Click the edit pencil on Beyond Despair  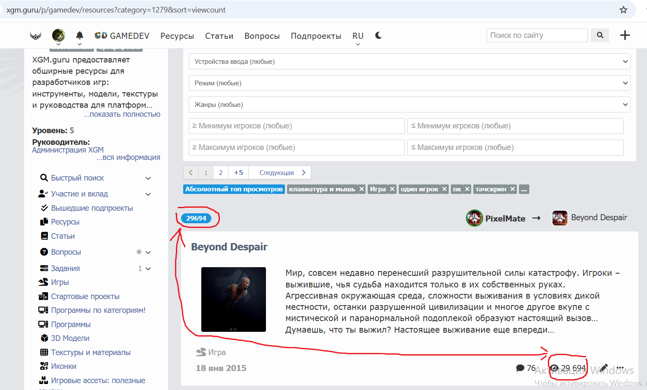tap(603, 368)
